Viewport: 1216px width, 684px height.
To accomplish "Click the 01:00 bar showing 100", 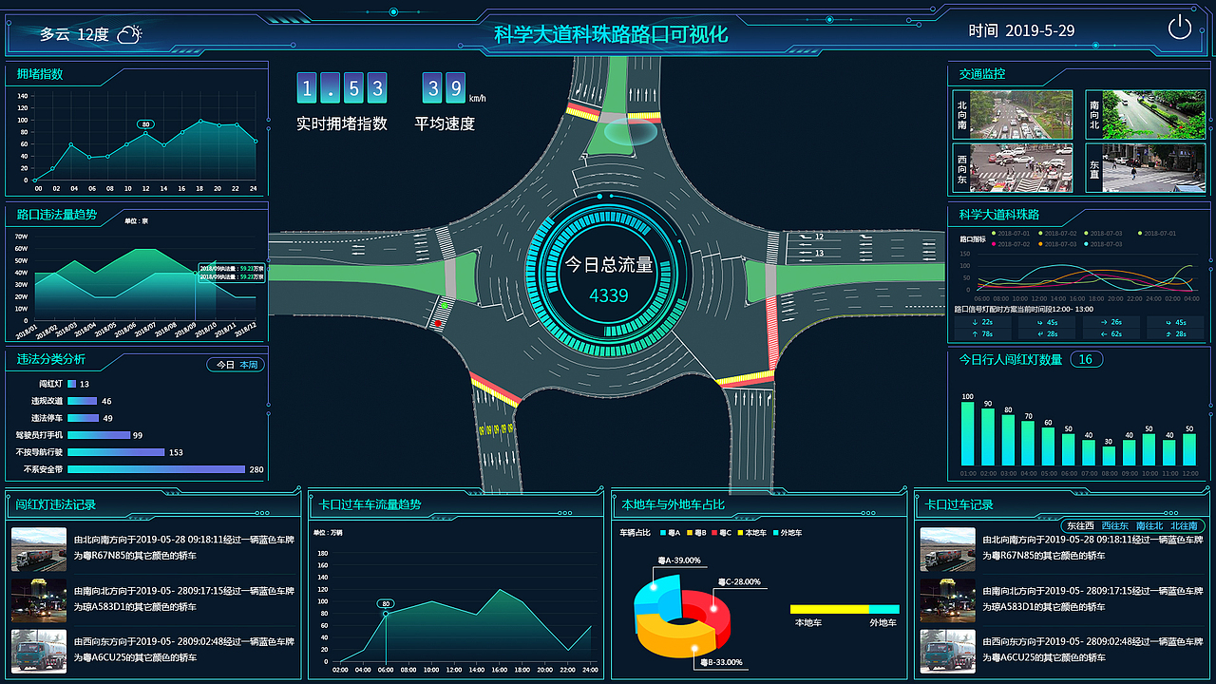I will (968, 433).
